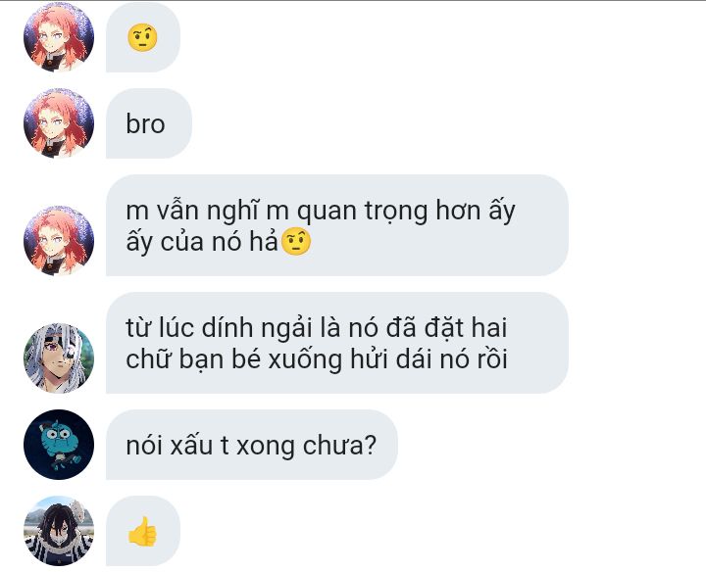Viewport: 706px width, 572px height.
Task: Click the raised-eyebrow emoji in the top bubble
Action: tap(142, 37)
